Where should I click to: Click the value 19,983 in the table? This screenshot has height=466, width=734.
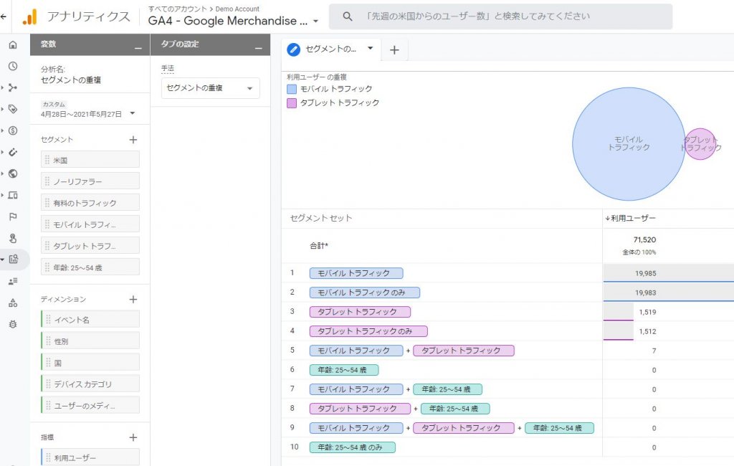[646, 293]
